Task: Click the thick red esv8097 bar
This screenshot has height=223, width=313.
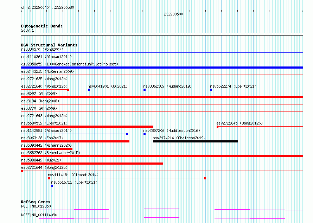Action: pyautogui.click(x=162, y=97)
